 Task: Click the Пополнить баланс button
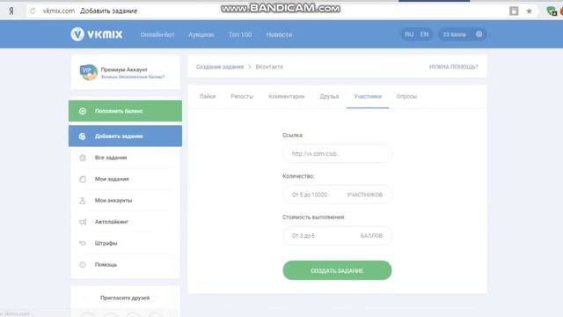point(125,111)
